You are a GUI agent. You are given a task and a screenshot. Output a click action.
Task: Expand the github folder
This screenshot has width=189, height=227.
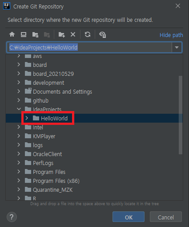19,100
